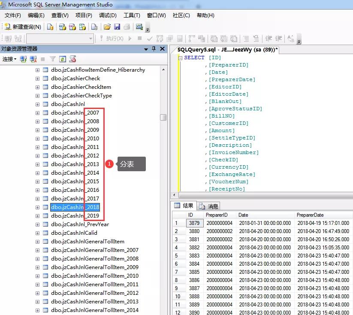Screen dimensions: 353x315
Task: Click the Uncomment Selected Lines icon
Action: (256, 39)
